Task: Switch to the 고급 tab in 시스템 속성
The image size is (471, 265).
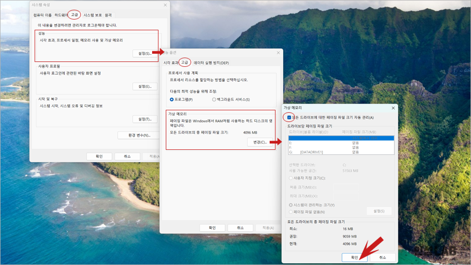Action: point(74,15)
